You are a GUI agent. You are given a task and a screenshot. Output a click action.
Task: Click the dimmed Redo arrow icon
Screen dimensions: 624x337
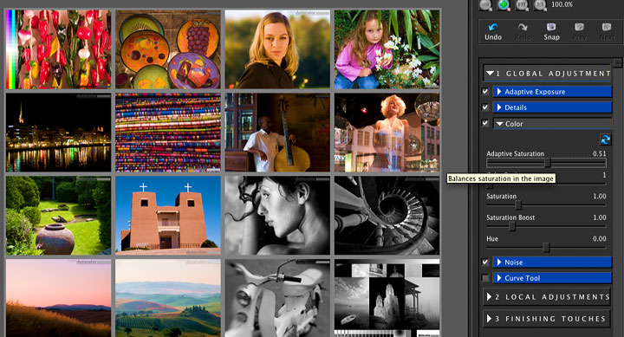(x=523, y=27)
